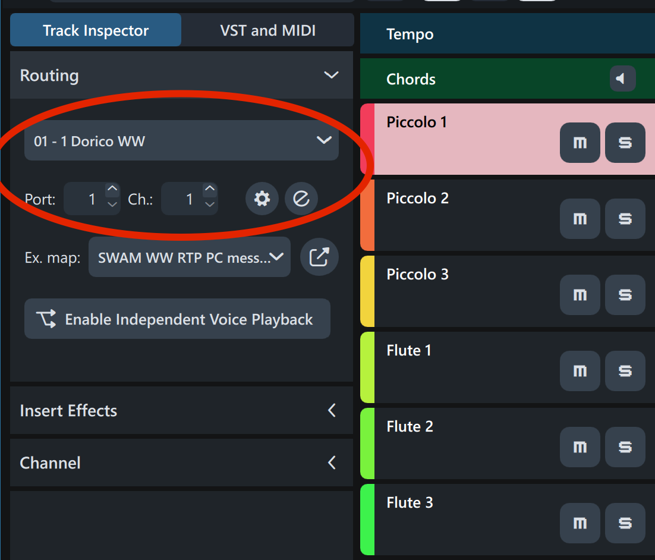Expand the Channel section

coord(332,463)
